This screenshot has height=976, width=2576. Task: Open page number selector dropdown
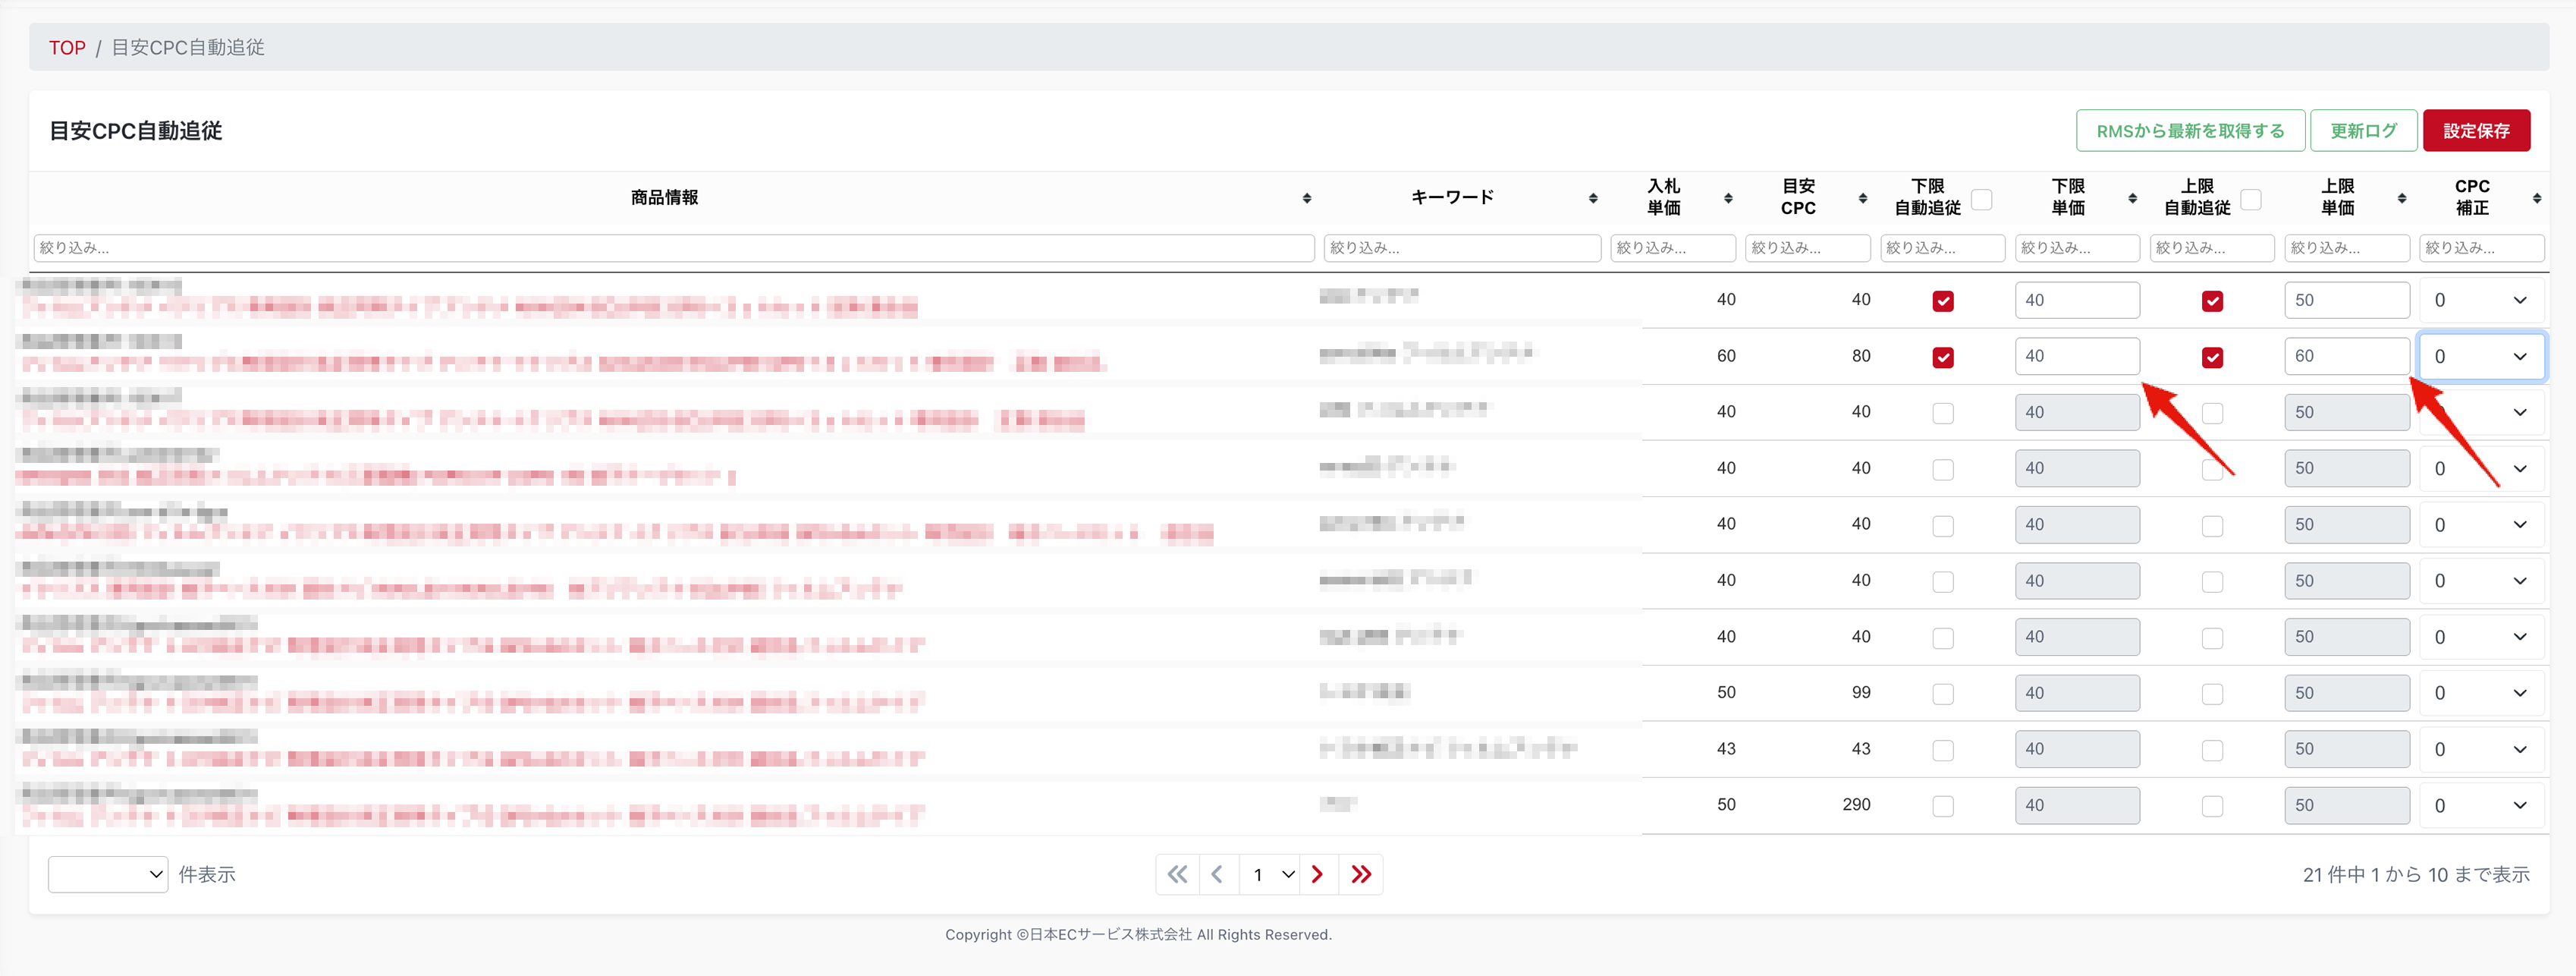point(1271,875)
